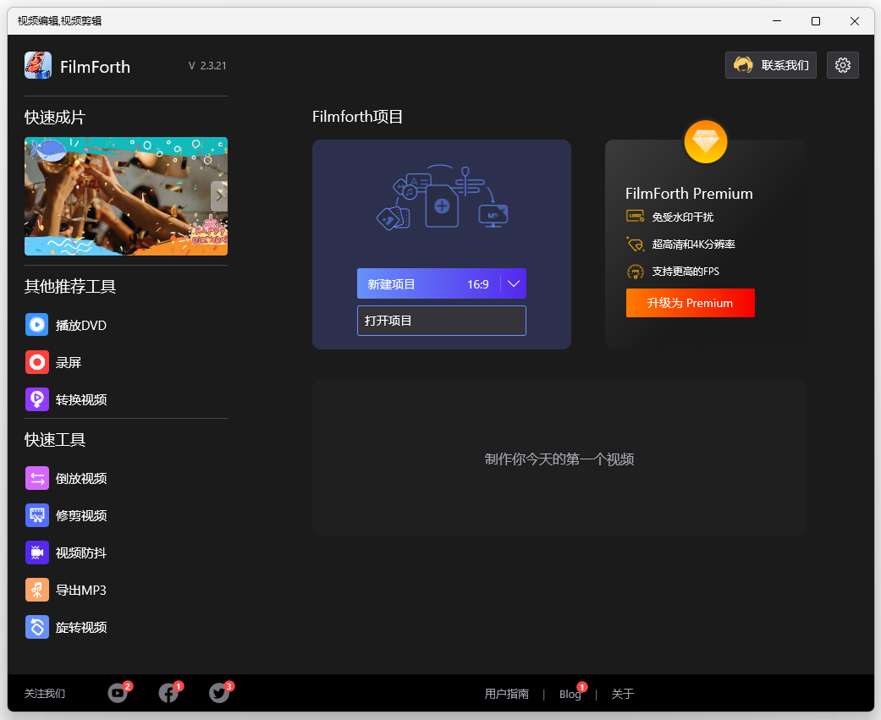Viewport: 881px width, 720px height.
Task: Click the 制作你今天的第一个视频 placeholder text
Action: [x=559, y=459]
